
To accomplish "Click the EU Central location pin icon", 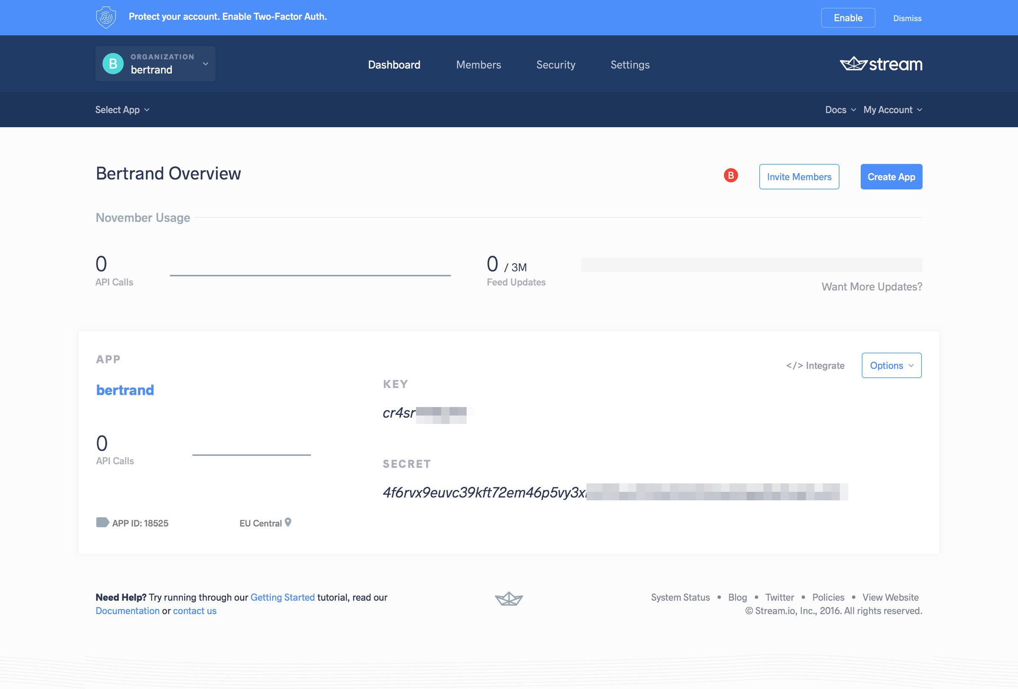I will point(288,522).
